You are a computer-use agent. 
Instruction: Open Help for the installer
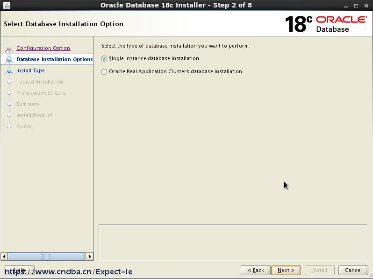(x=20, y=270)
